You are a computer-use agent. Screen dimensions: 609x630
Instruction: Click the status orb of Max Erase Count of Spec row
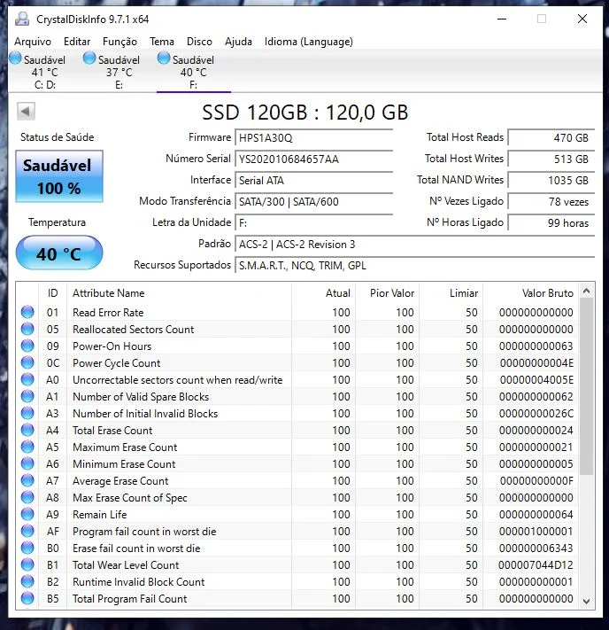[x=27, y=497]
